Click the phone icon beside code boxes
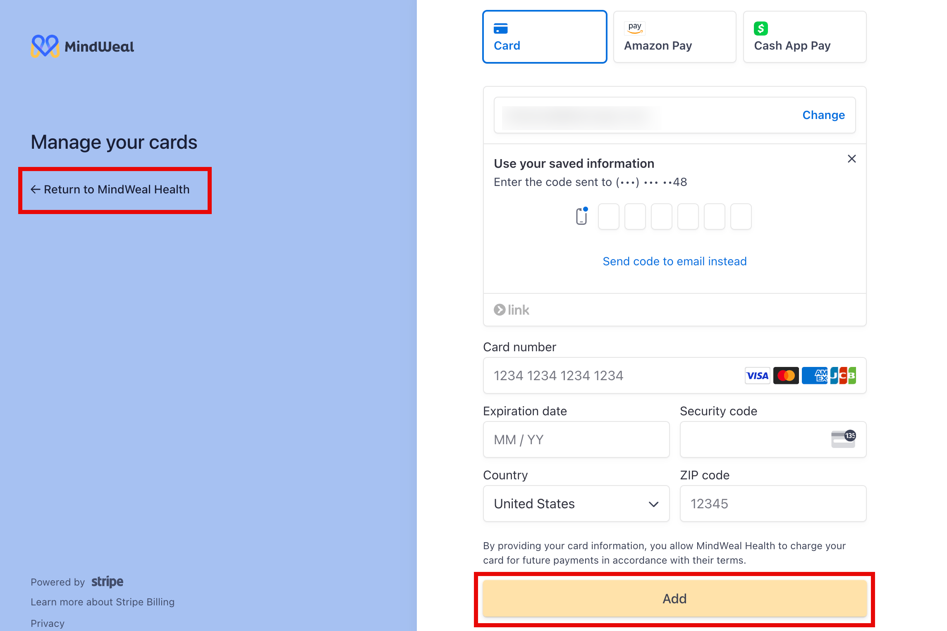Viewport: 947px width, 631px height. tap(582, 216)
